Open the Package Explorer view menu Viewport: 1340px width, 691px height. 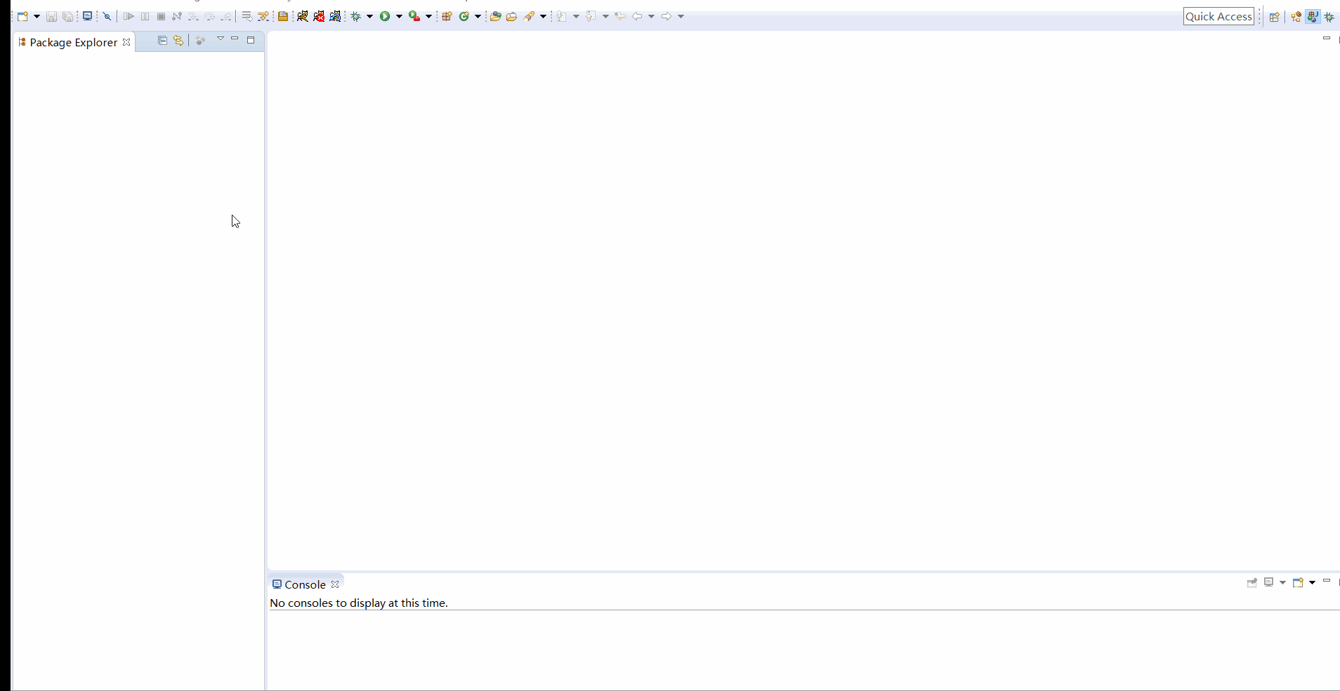coord(221,39)
